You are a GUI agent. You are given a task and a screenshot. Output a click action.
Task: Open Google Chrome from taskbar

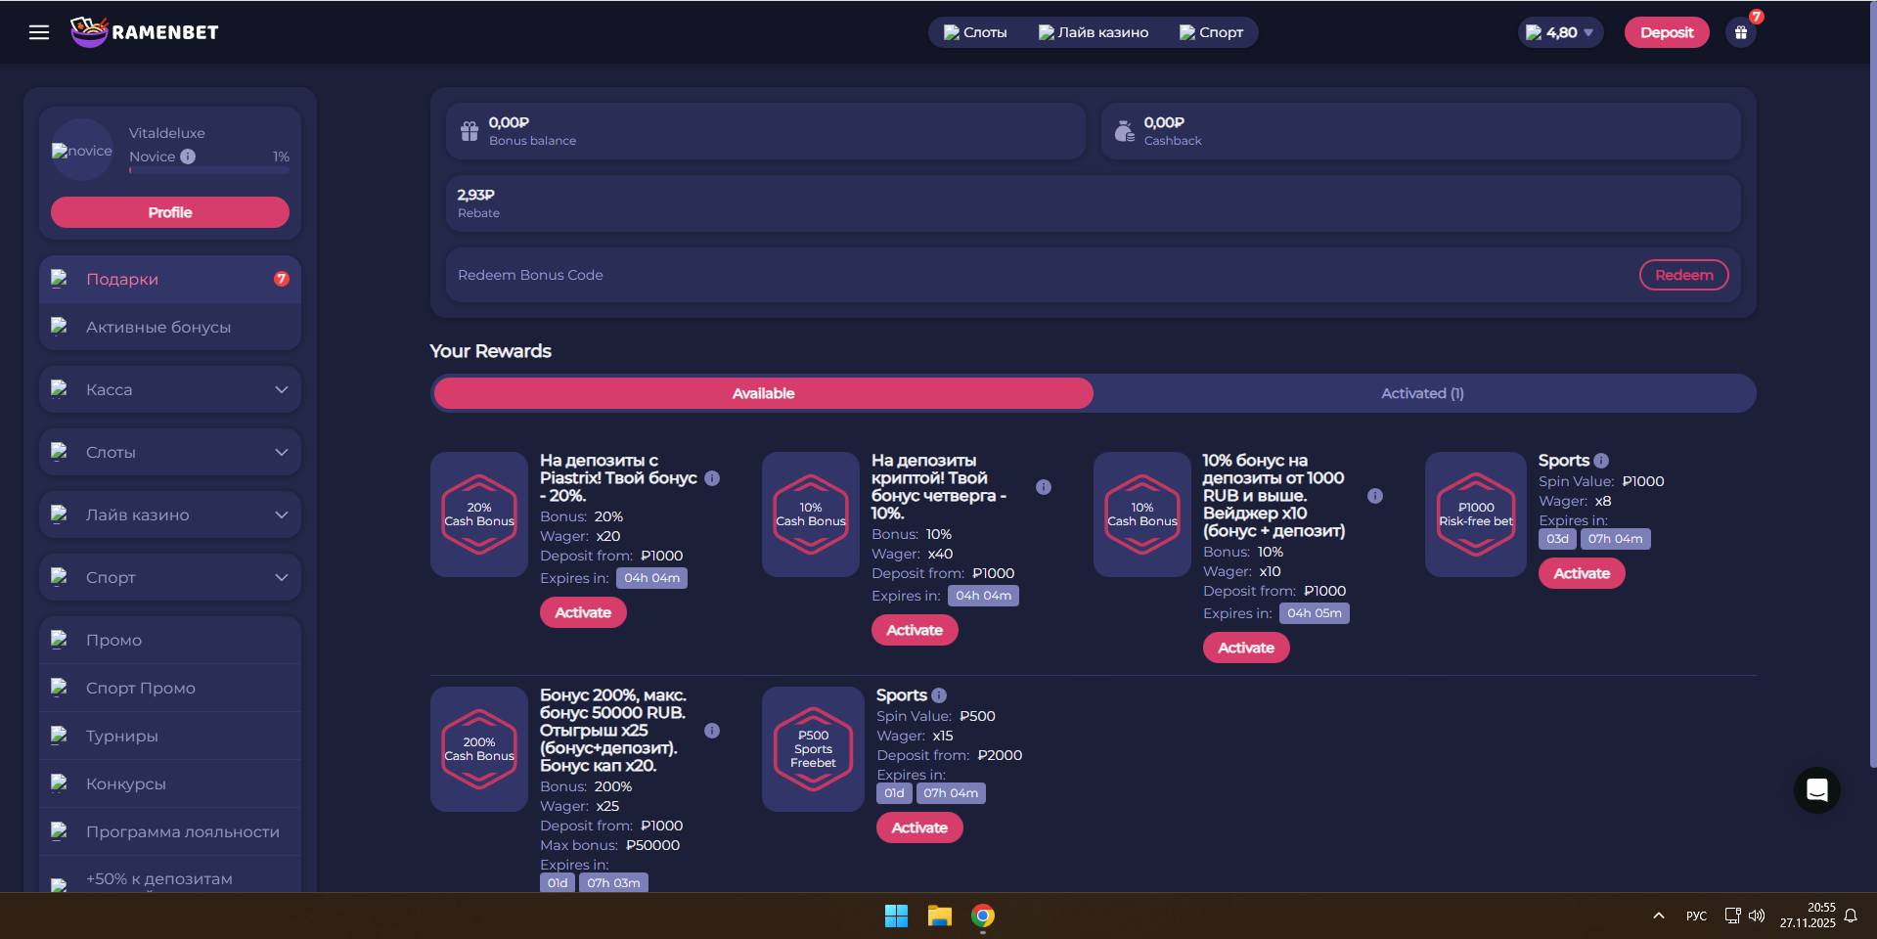click(982, 916)
